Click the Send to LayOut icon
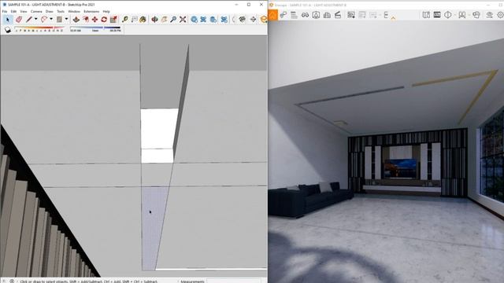 pos(213,20)
